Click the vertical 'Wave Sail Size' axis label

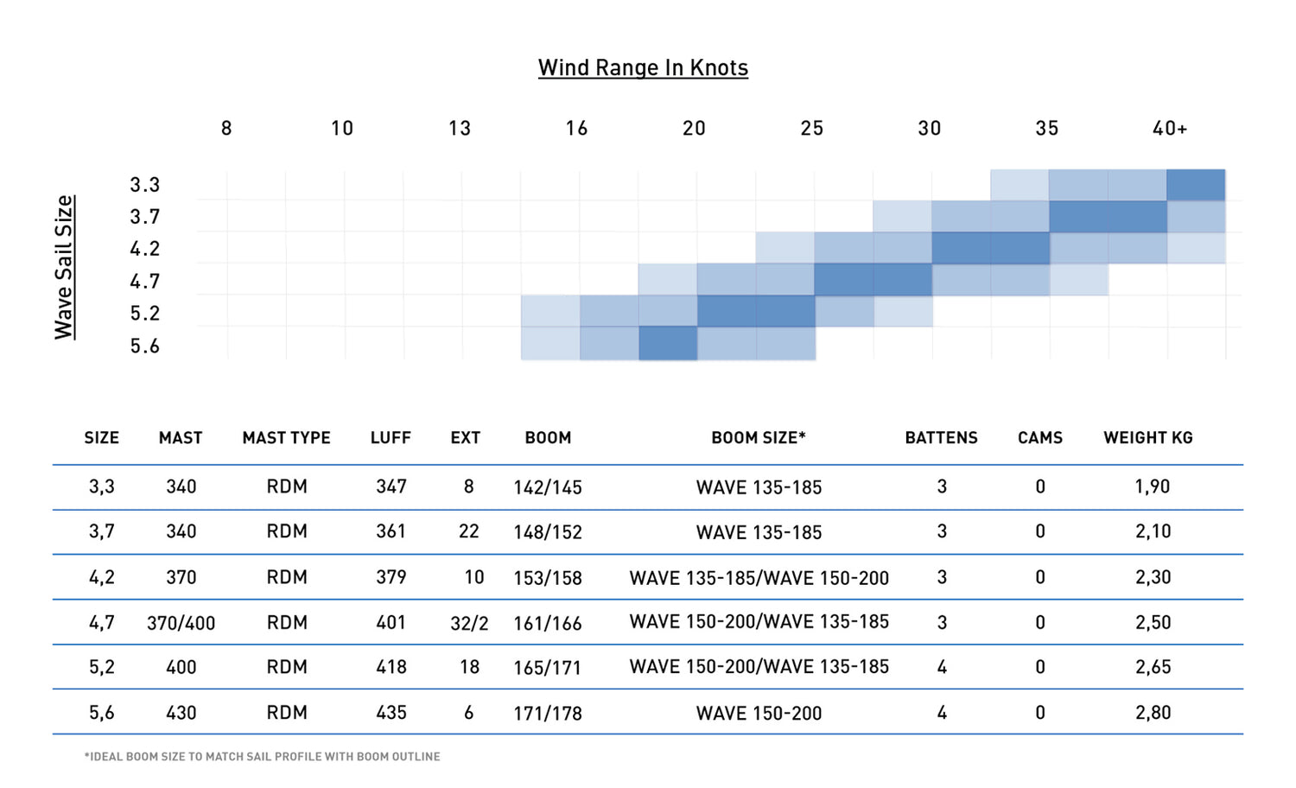click(x=64, y=267)
